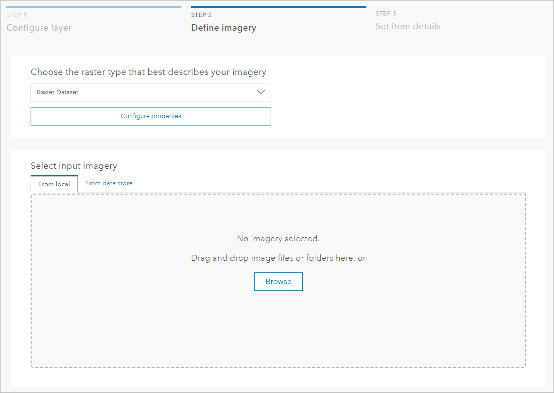Click inside the drag and drop area

tap(278, 331)
